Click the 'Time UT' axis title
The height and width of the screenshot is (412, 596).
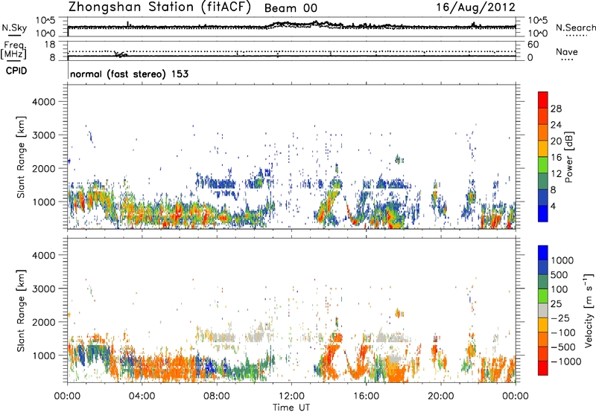pos(291,408)
